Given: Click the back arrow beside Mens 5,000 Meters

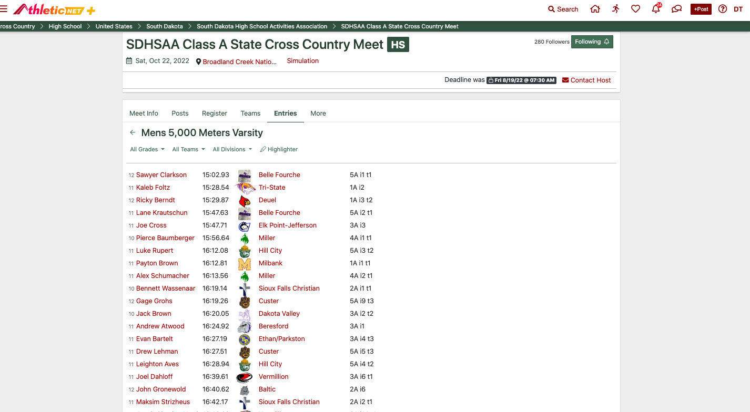Looking at the screenshot, I should [133, 133].
